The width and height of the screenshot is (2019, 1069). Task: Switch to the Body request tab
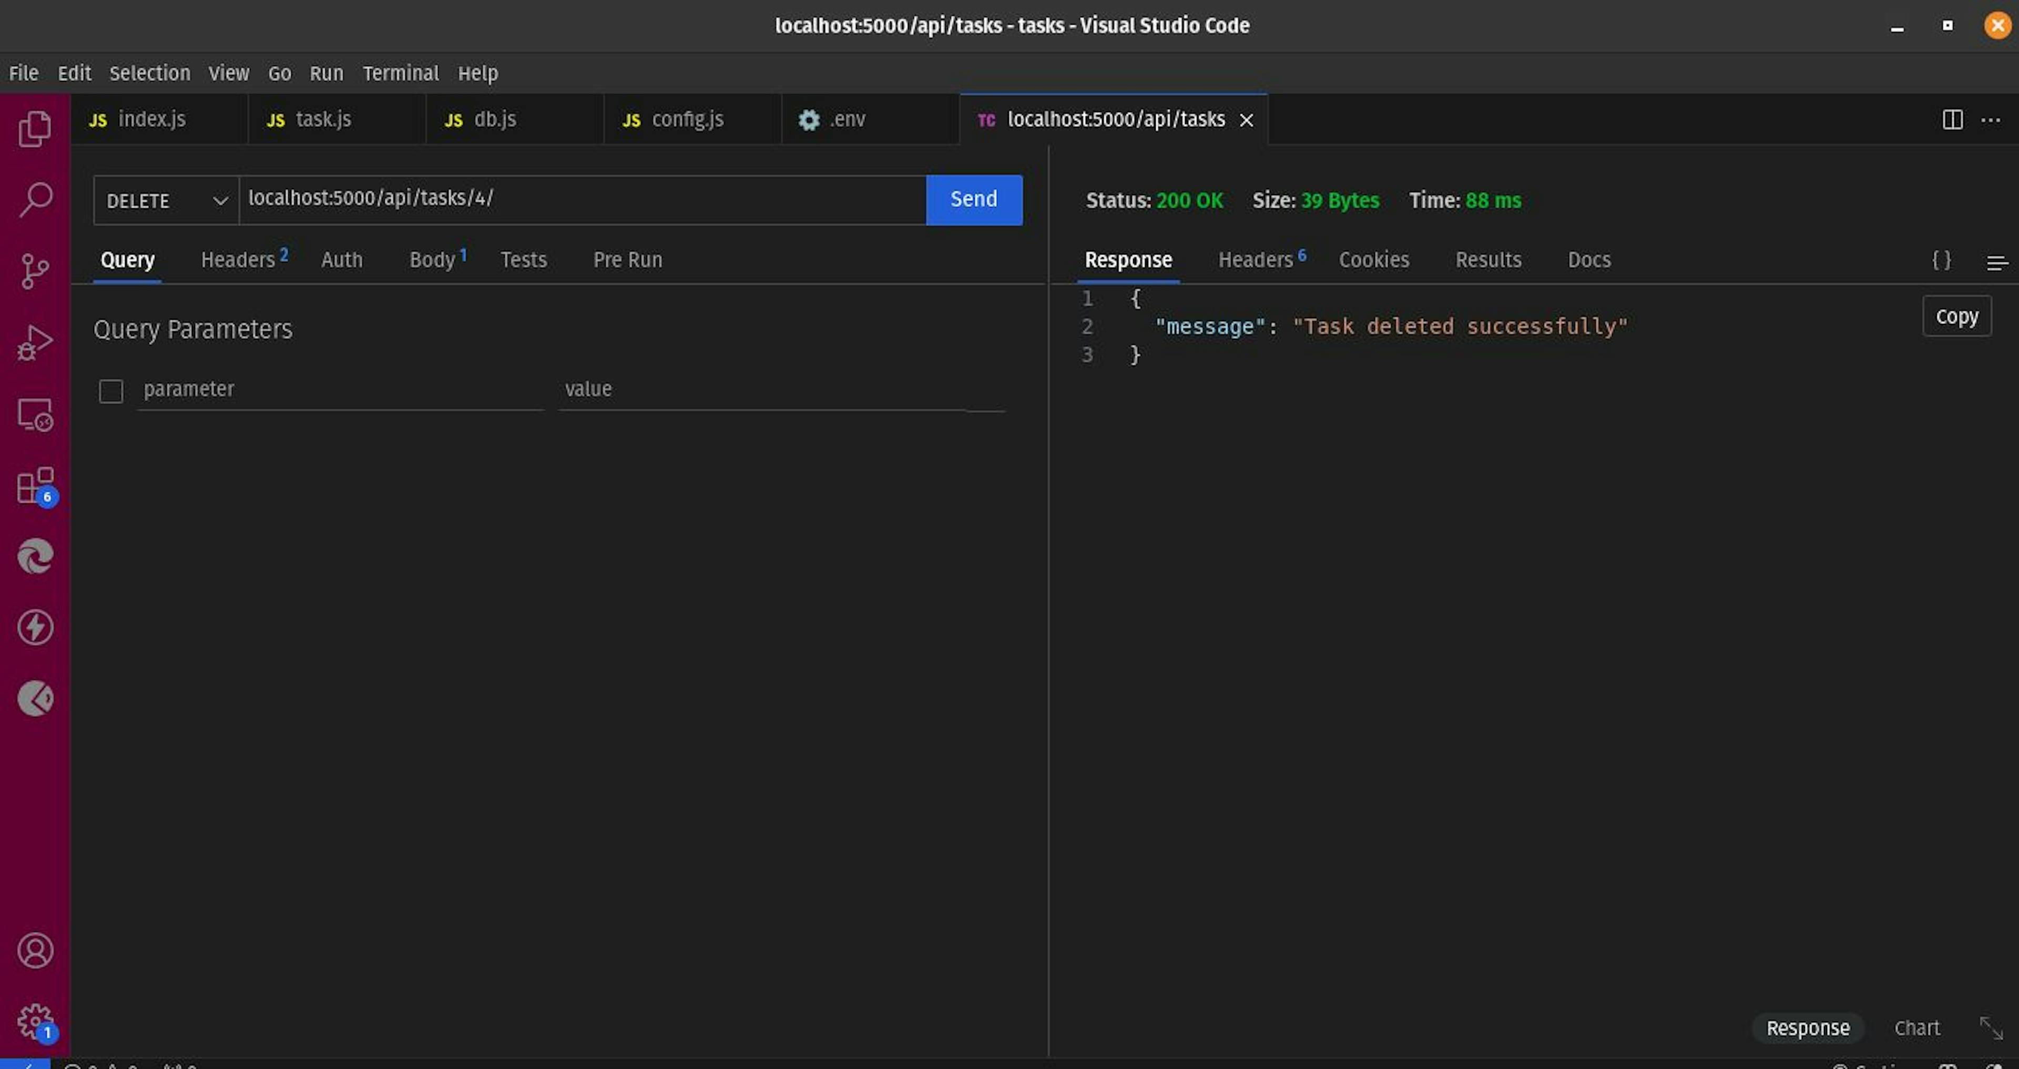432,259
